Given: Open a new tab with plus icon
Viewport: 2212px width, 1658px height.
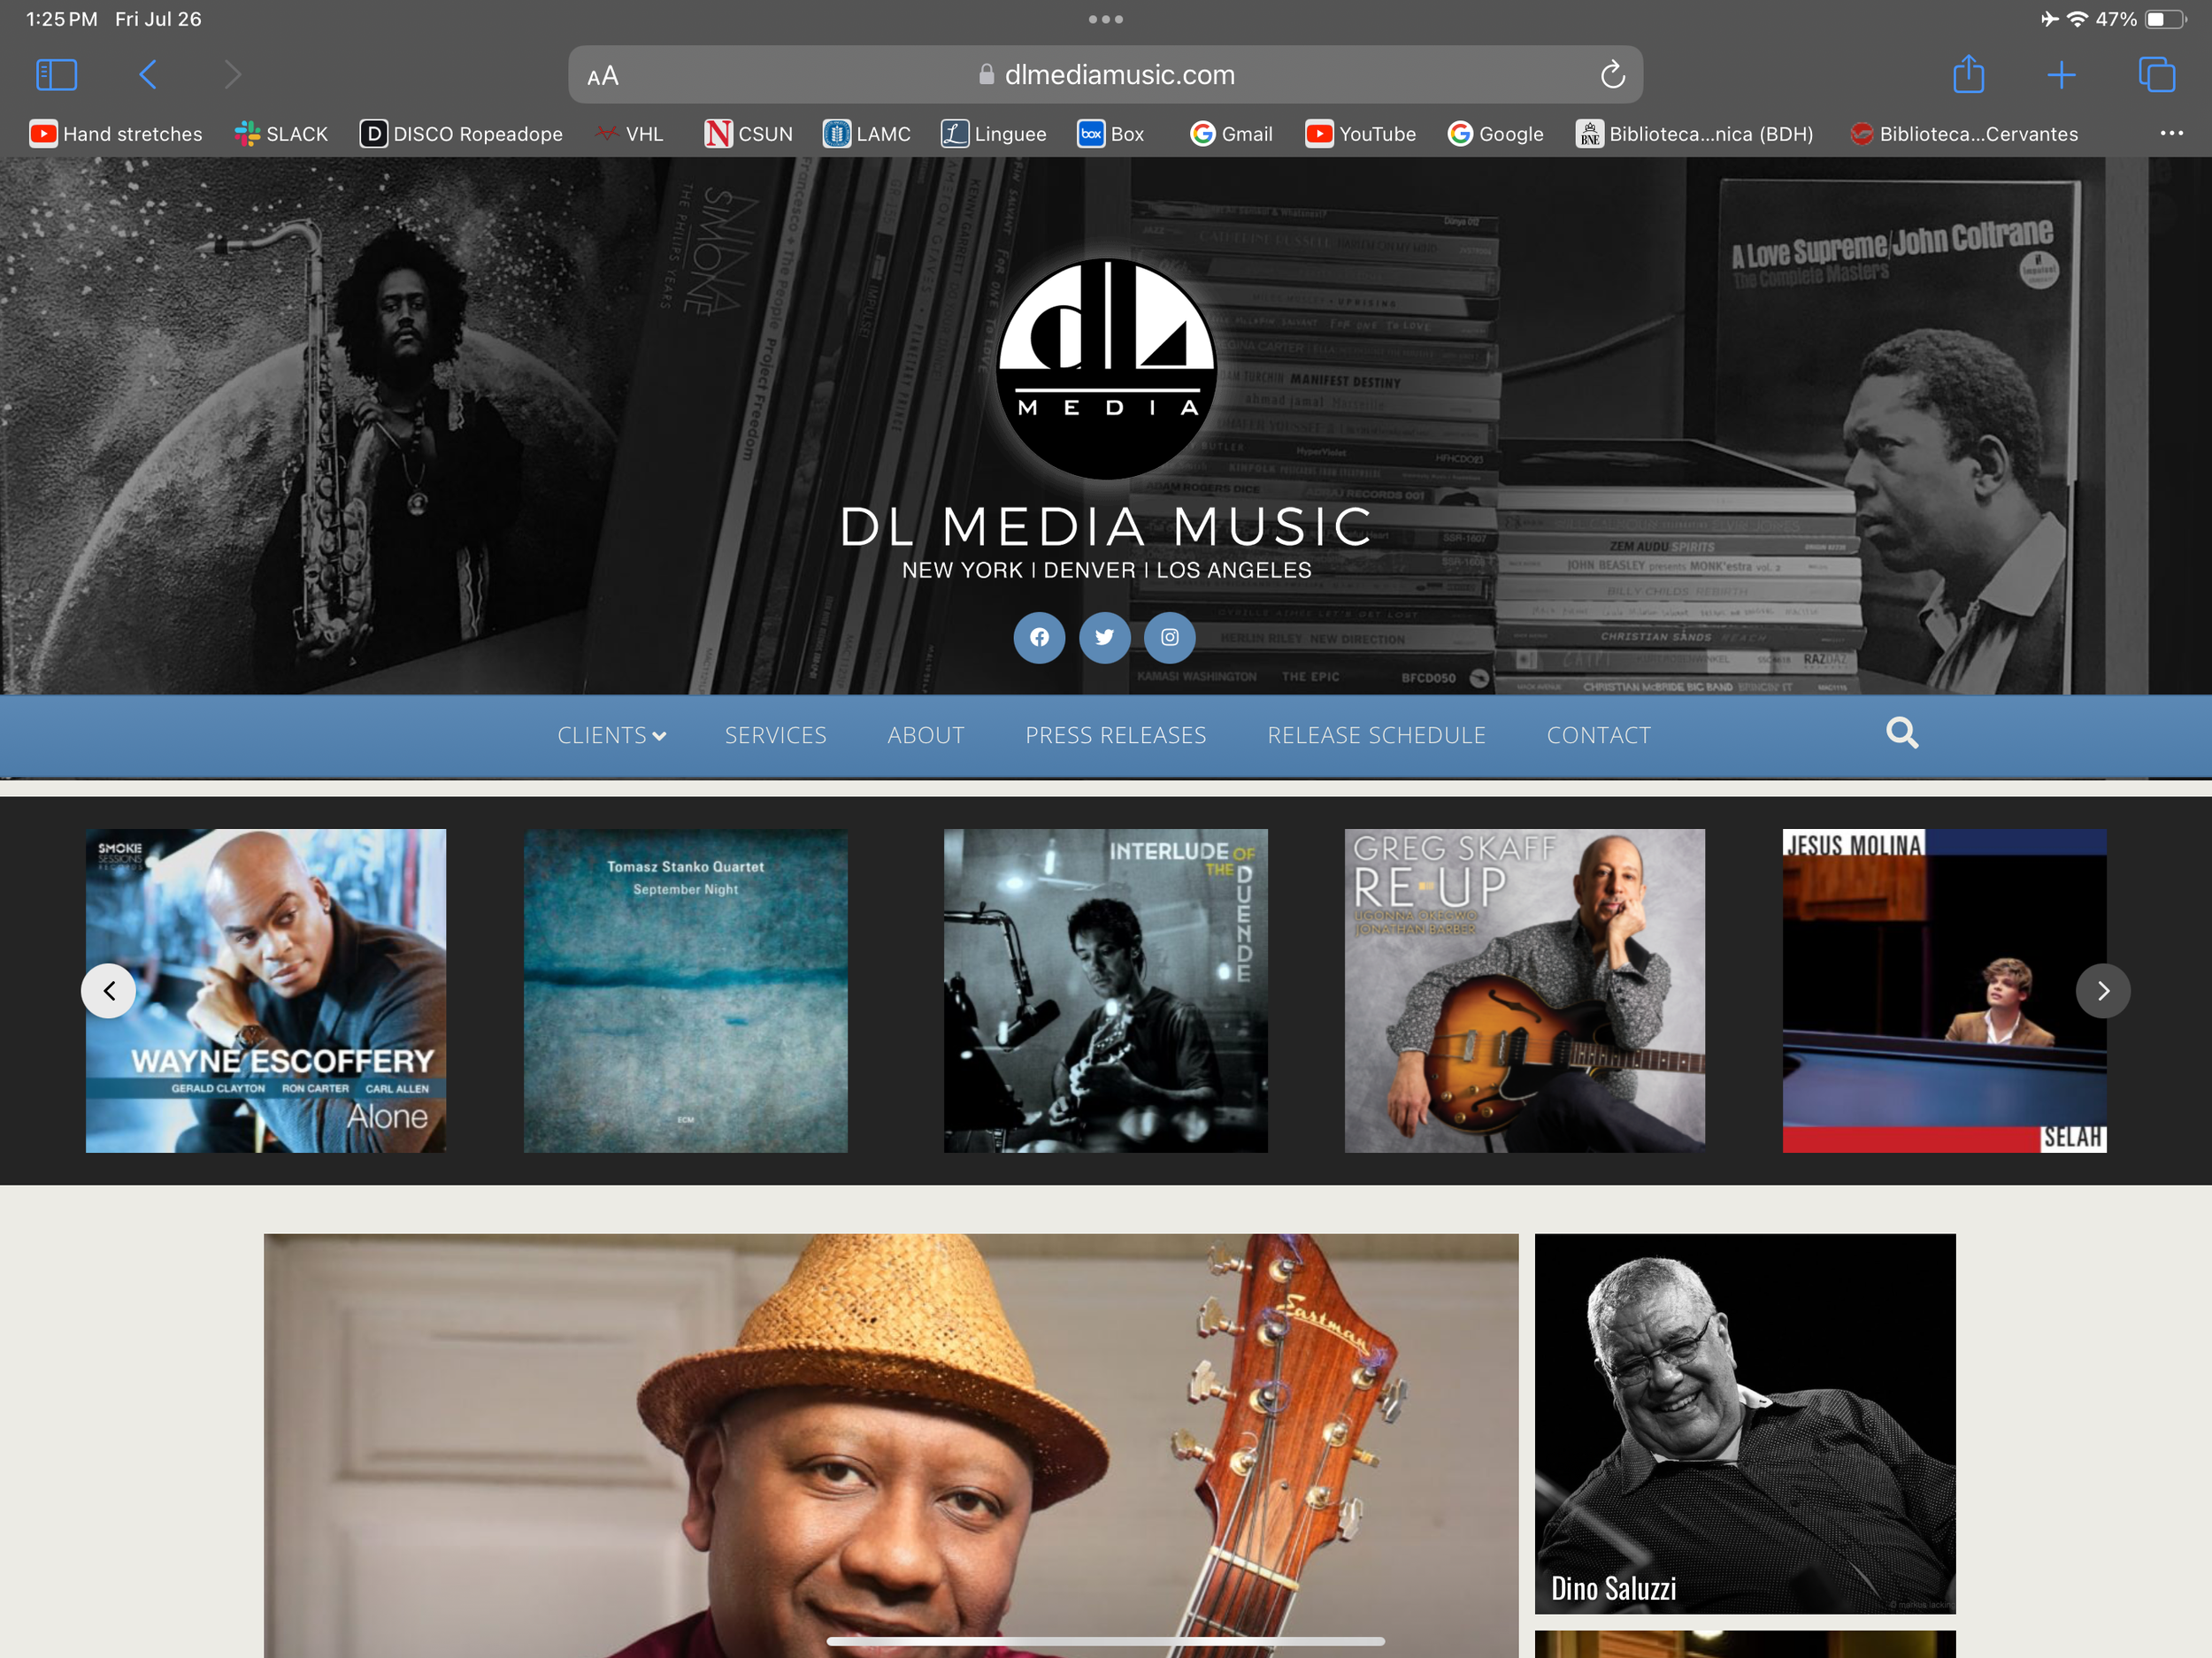Looking at the screenshot, I should [x=2061, y=74].
